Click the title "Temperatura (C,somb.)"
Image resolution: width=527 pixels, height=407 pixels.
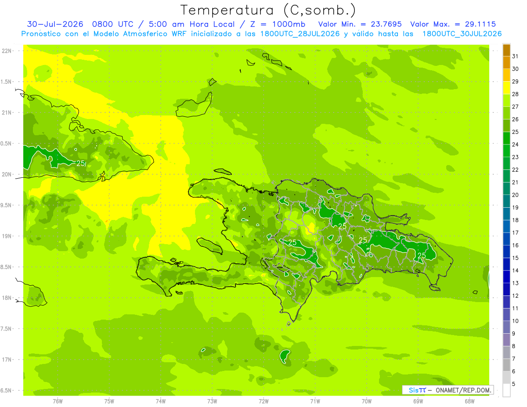(268, 10)
